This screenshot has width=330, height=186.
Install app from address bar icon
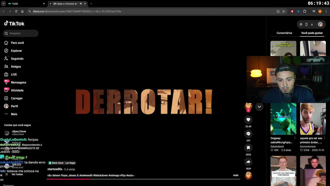coord(278,11)
